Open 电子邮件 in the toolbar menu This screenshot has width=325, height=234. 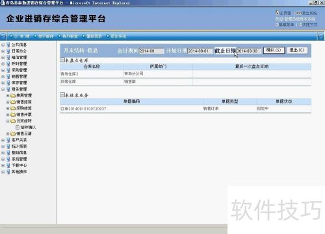[x=45, y=36]
